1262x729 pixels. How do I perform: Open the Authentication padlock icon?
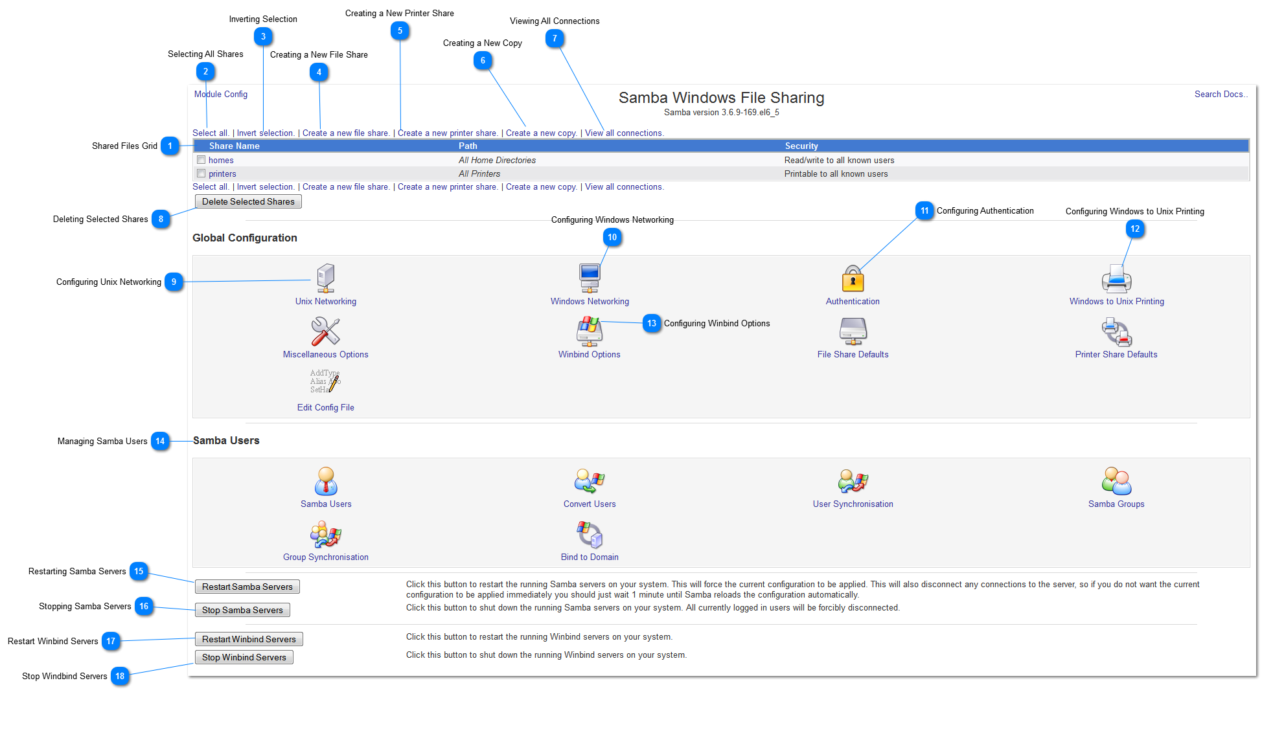point(853,279)
